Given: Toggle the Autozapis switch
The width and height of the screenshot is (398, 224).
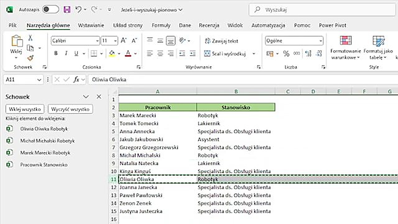Looking at the screenshot, I should pyautogui.click(x=51, y=10).
